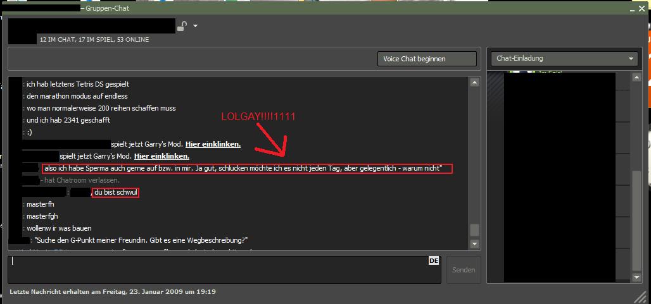Expand the Chat-Einladung dropdown
651x304 pixels.
(x=564, y=59)
